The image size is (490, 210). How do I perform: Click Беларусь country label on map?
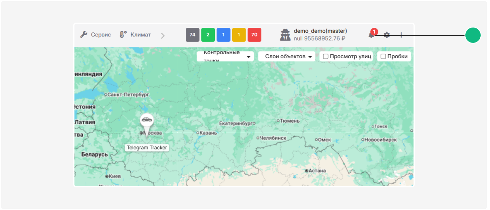pyautogui.click(x=94, y=155)
